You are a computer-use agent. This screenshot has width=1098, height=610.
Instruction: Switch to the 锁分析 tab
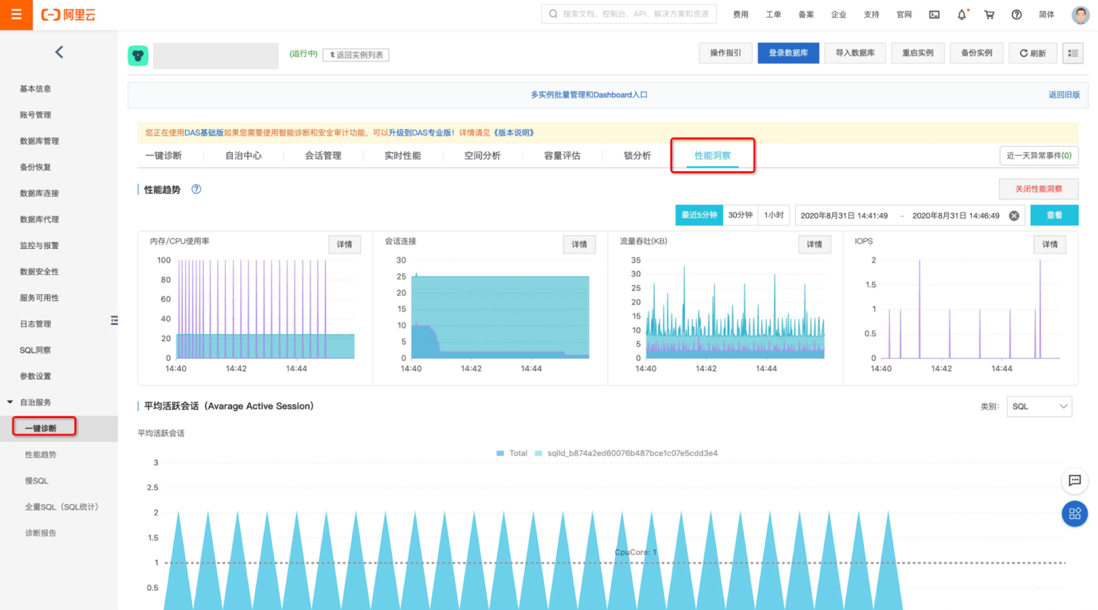637,155
